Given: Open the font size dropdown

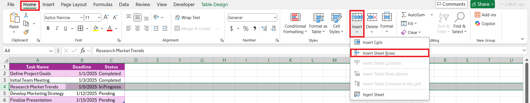Looking at the screenshot, I should click(99, 17).
